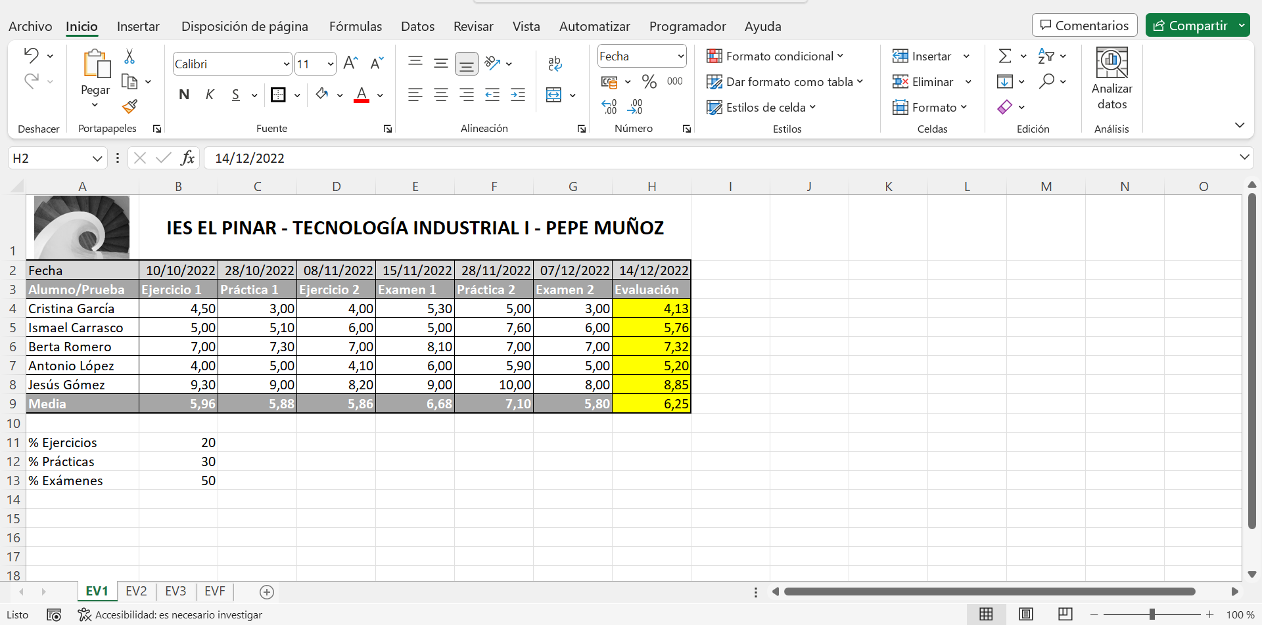Open the font name Calibri dropdown
The height and width of the screenshot is (625, 1262).
click(x=287, y=64)
